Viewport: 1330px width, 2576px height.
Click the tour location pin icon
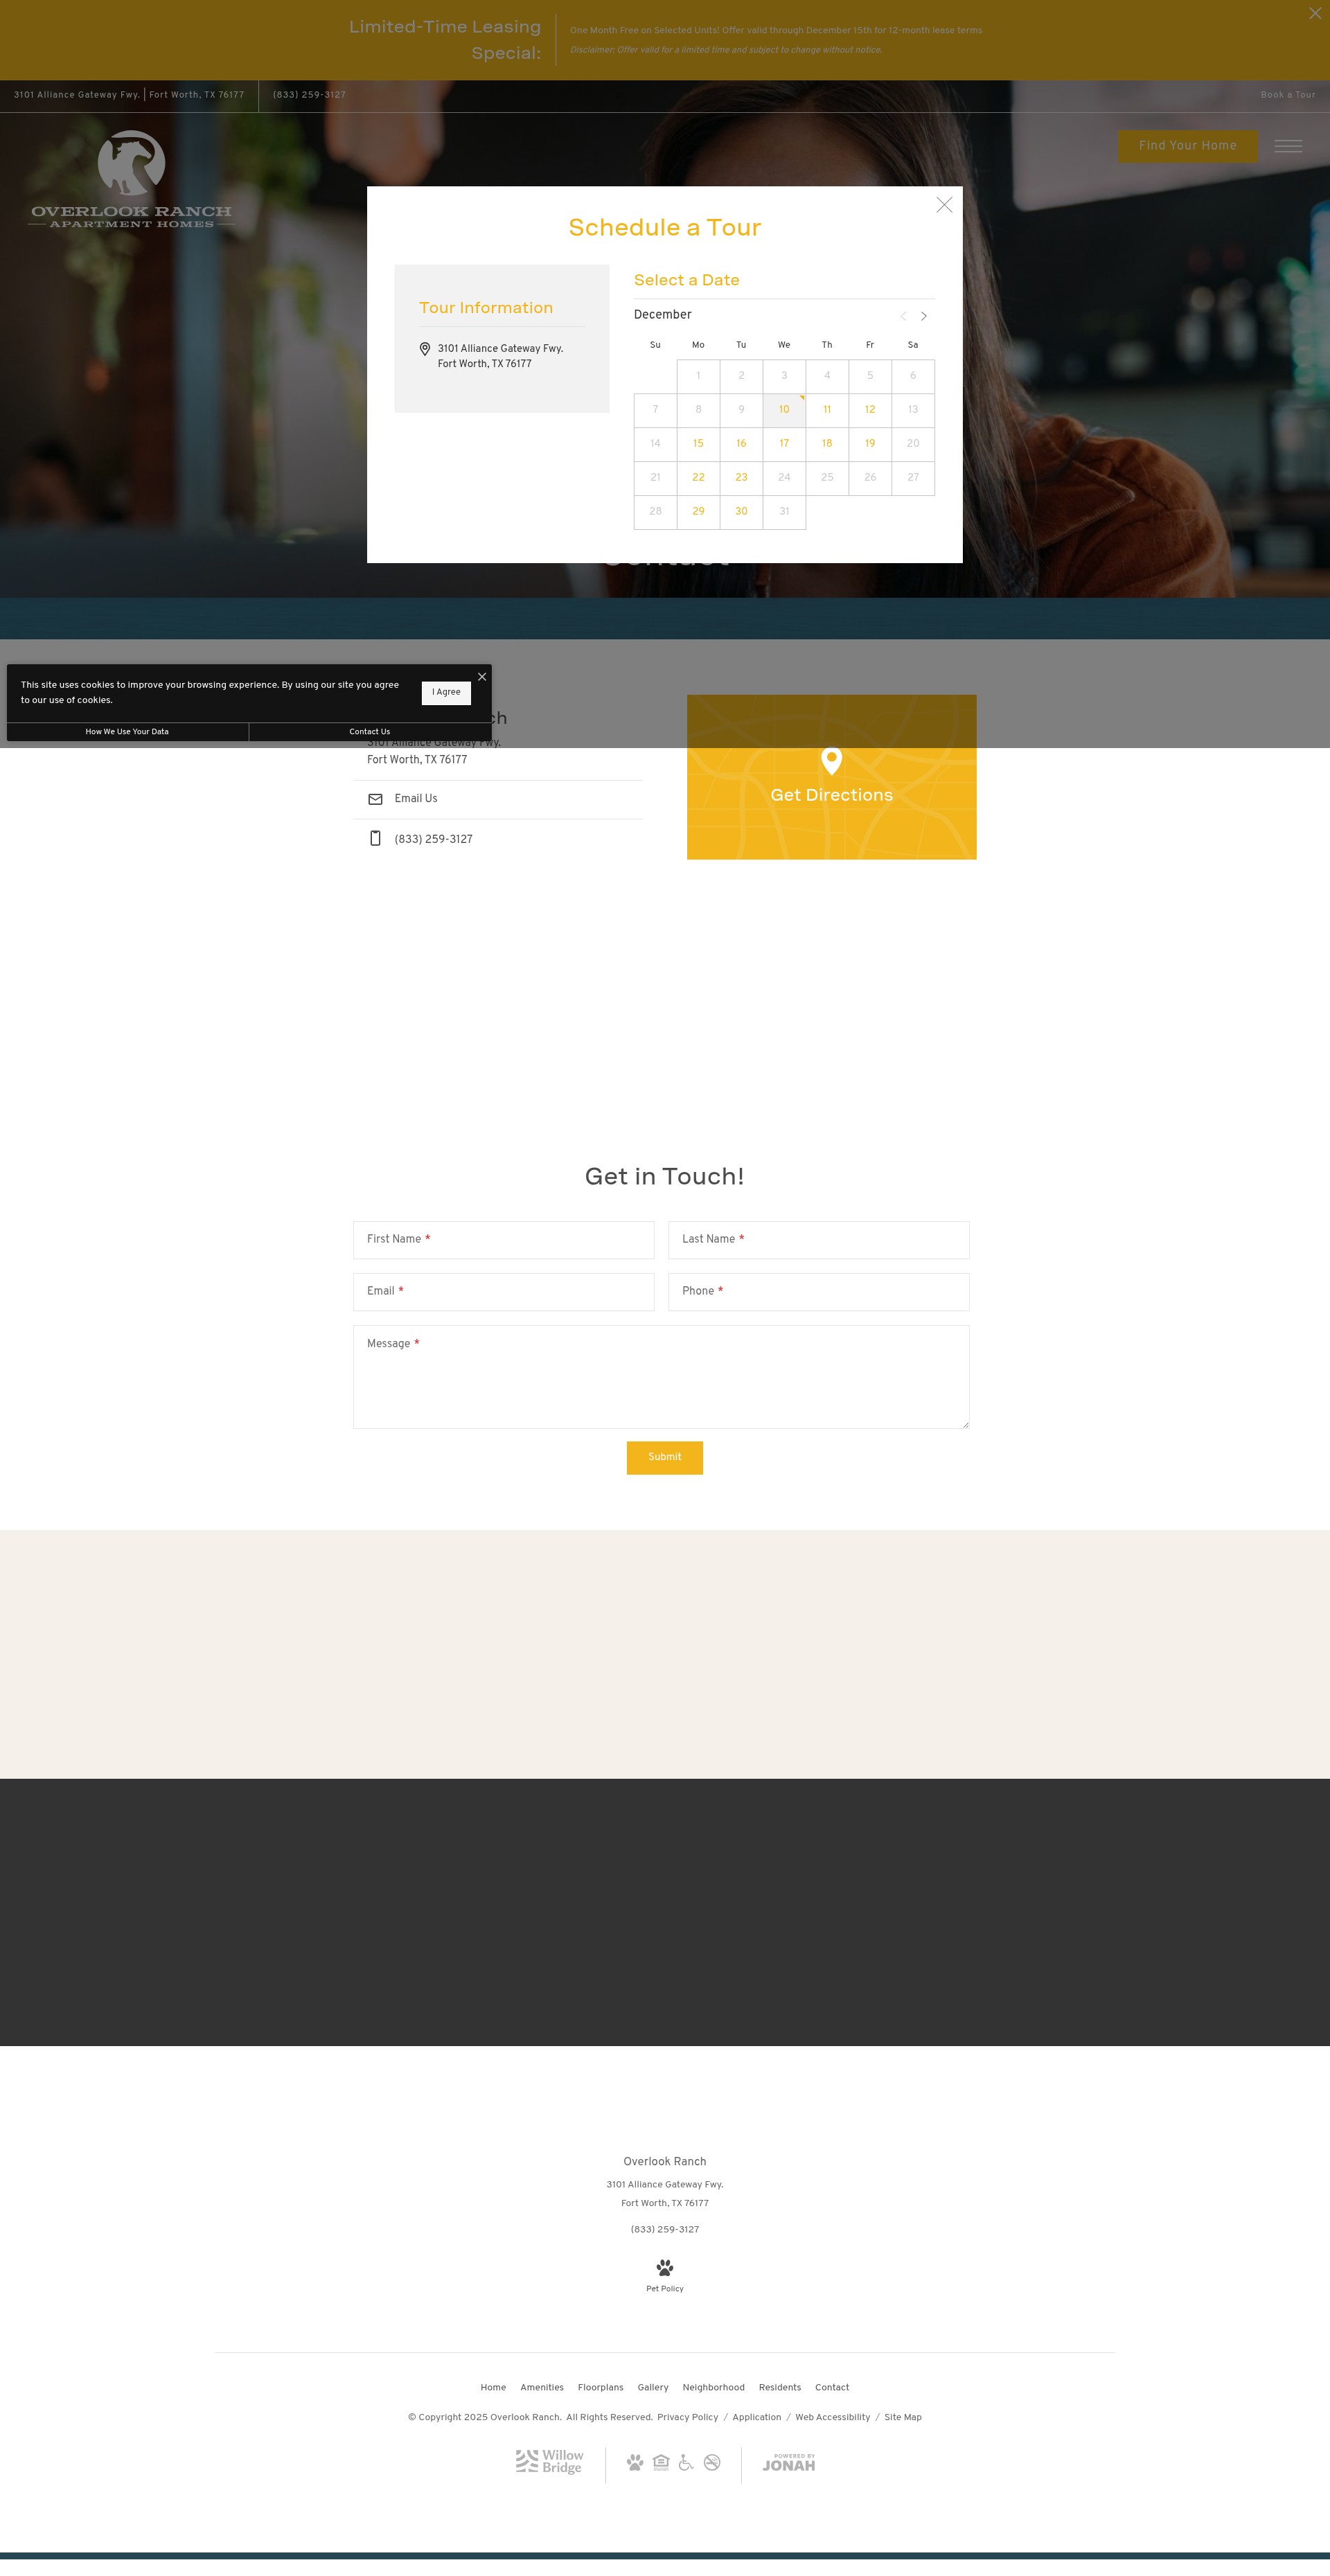tap(425, 349)
